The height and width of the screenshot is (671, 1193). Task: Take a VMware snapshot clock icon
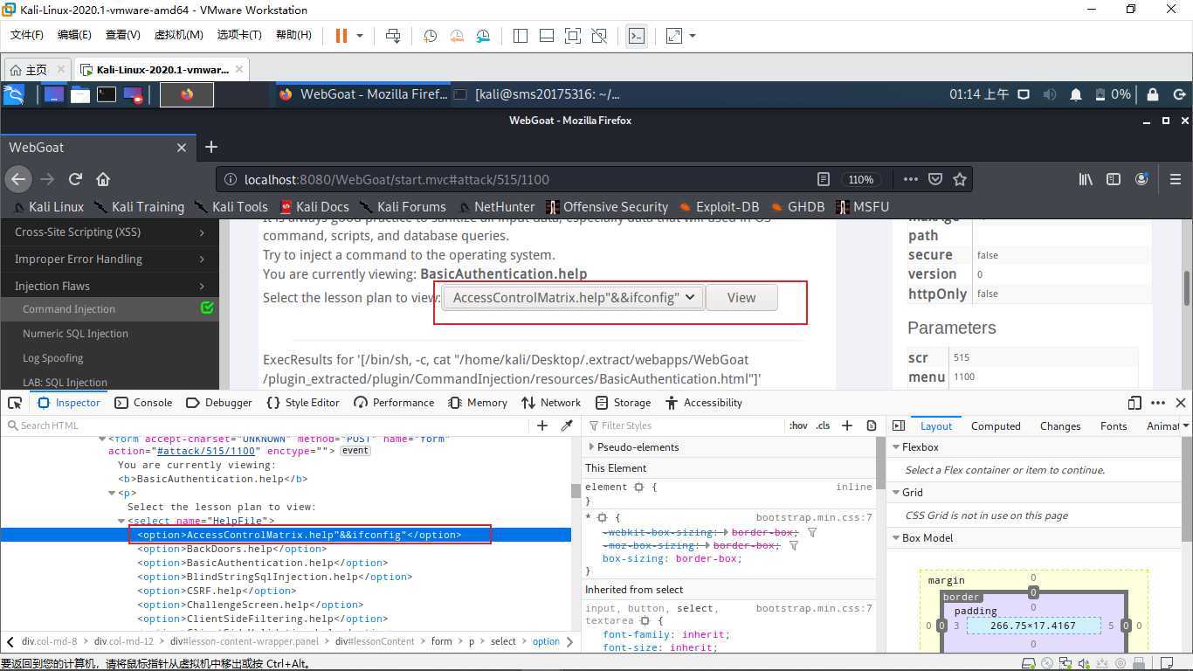pyautogui.click(x=430, y=36)
